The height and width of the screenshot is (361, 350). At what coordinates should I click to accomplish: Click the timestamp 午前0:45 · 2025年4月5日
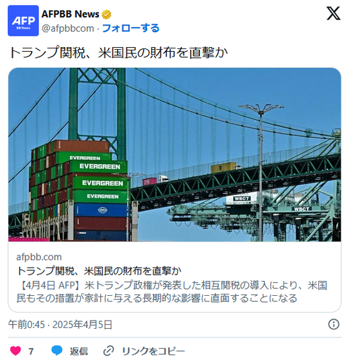point(60,325)
